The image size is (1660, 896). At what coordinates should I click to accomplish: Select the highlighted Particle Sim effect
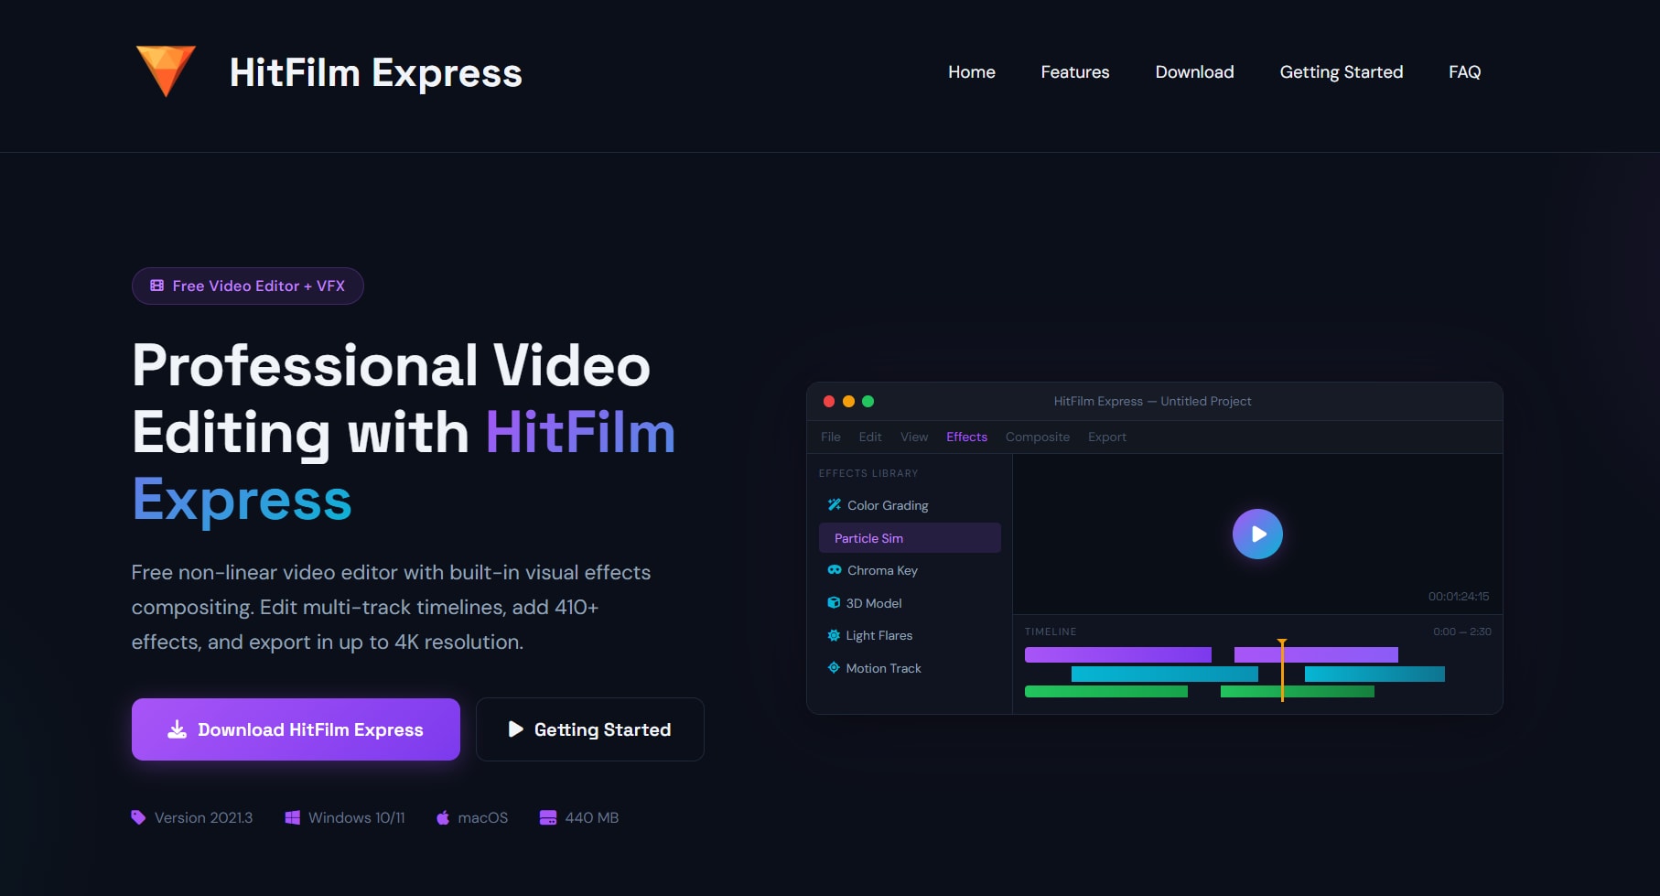pos(910,538)
